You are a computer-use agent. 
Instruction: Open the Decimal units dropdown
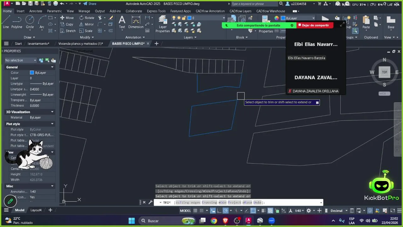point(339,211)
